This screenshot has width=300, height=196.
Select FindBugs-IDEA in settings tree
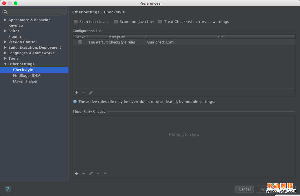[x=27, y=76]
